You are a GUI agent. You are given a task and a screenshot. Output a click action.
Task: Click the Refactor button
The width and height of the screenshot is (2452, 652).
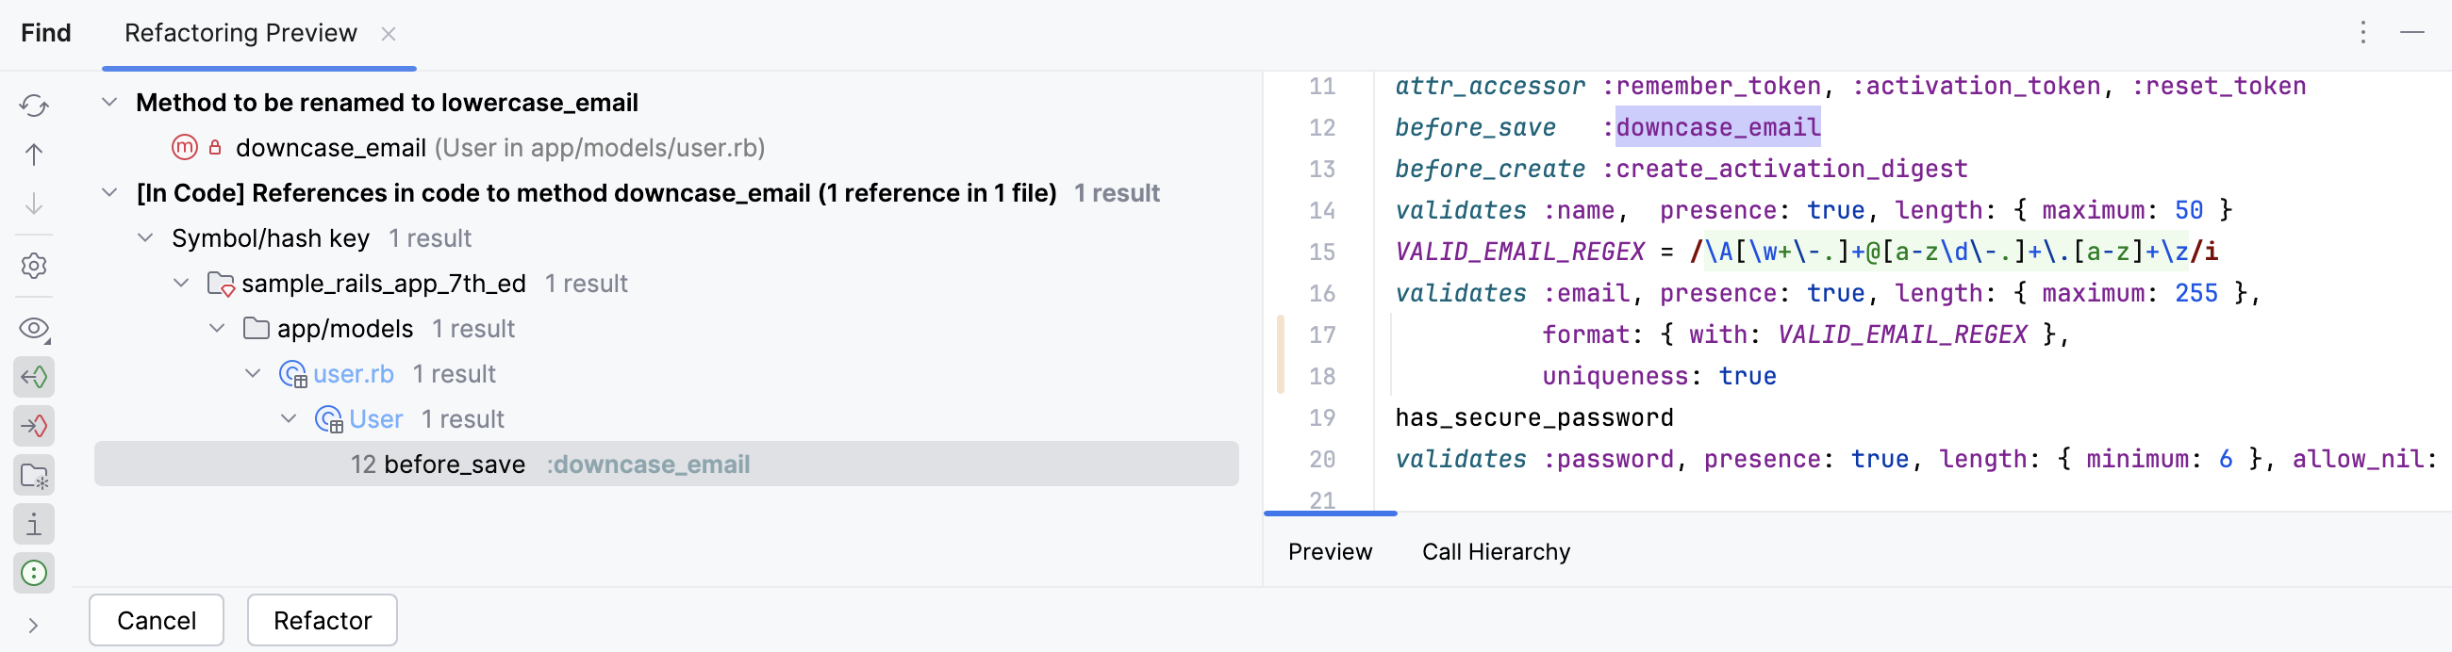coord(322,621)
